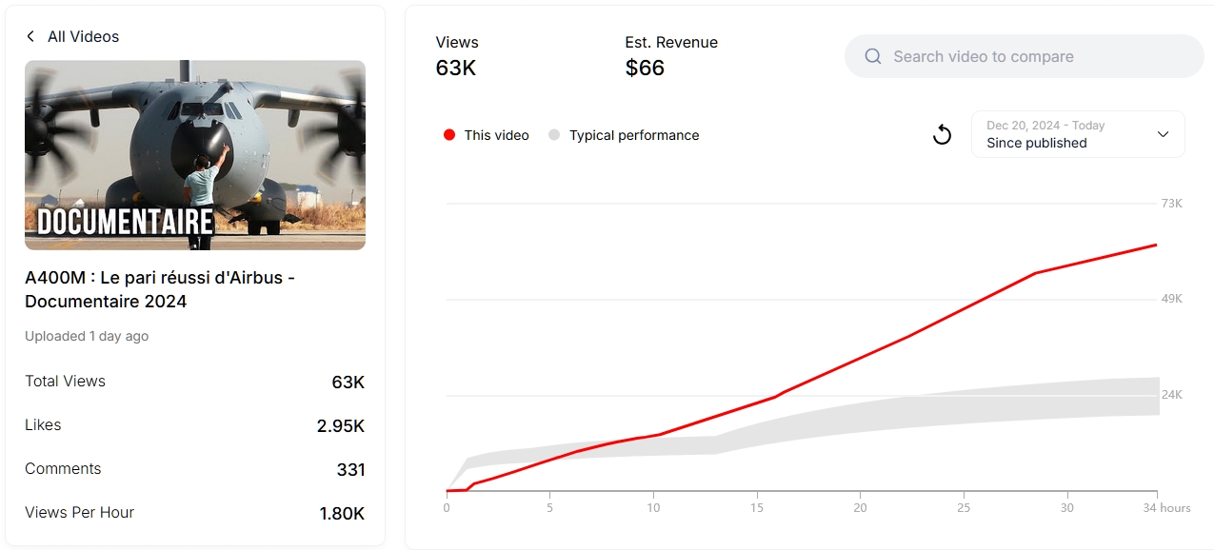
Task: Select the Views metric
Action: click(457, 56)
